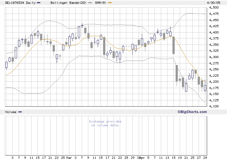The width and height of the screenshot is (227, 161).
Task: Click the 4,500 price axis label
Action: coord(214,8)
